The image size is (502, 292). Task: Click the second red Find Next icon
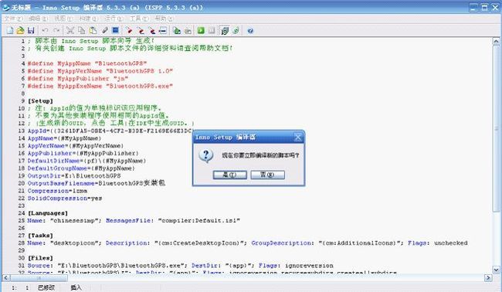point(141,31)
